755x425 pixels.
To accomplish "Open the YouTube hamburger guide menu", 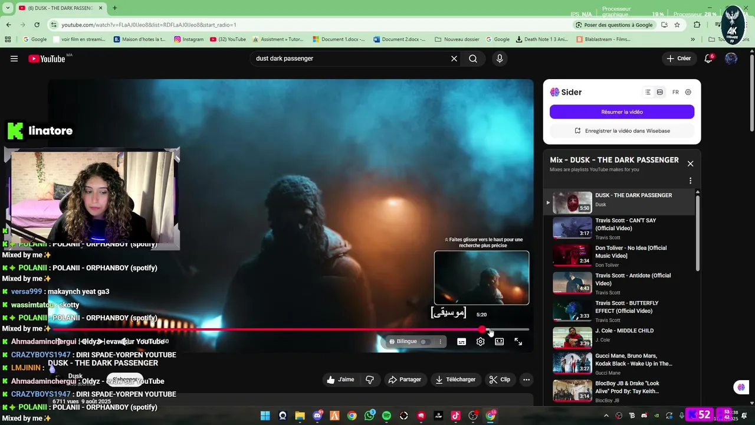I will coord(14,58).
